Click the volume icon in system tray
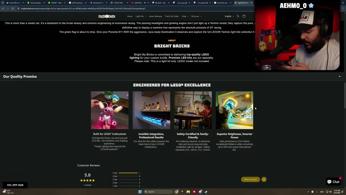 (x=330, y=192)
